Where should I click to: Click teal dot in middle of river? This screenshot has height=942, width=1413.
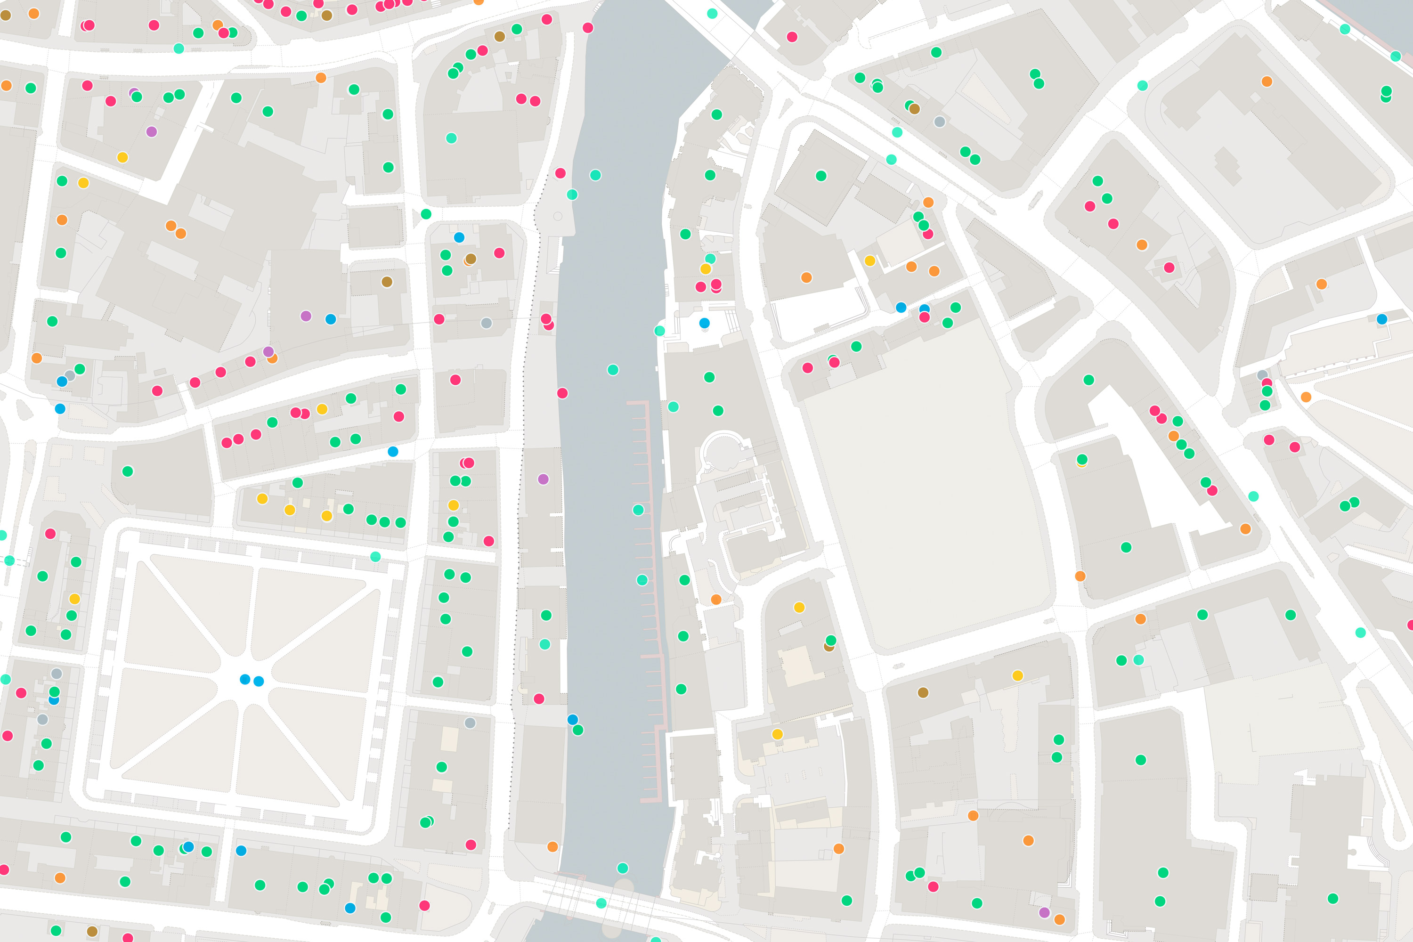coord(613,369)
